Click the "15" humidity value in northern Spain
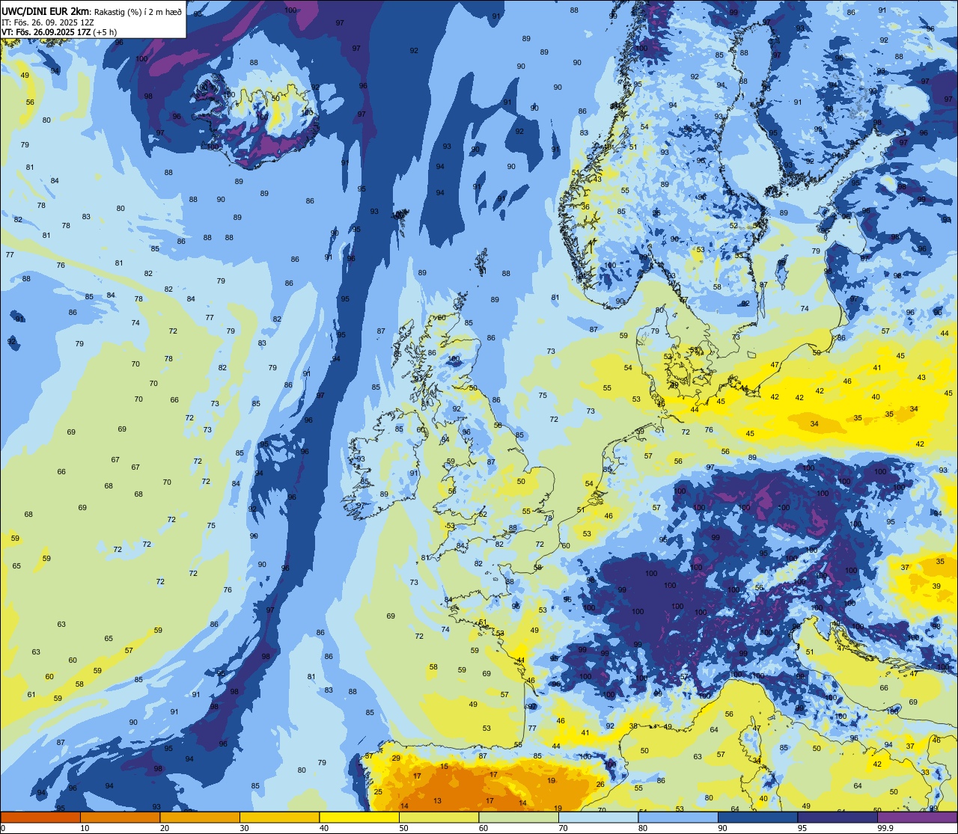The width and height of the screenshot is (958, 834). [444, 767]
